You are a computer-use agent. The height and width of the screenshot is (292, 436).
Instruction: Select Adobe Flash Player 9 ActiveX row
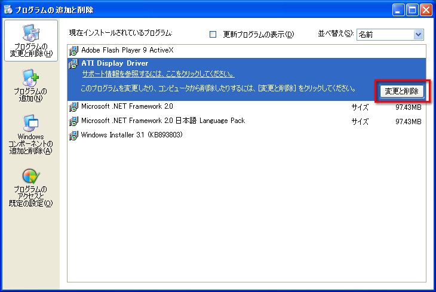coord(247,51)
